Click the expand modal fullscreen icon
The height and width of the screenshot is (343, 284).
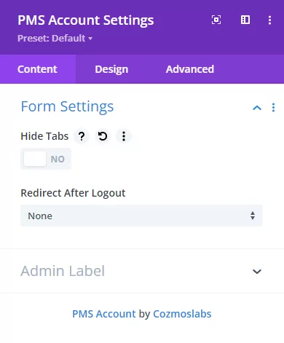(x=216, y=20)
